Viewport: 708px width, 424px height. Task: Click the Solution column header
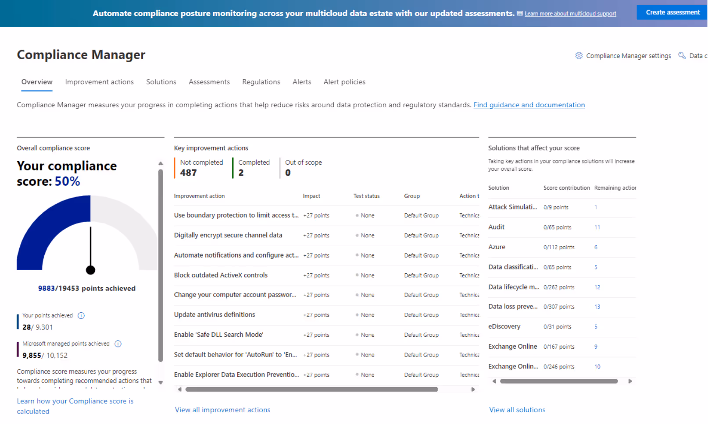click(x=499, y=188)
